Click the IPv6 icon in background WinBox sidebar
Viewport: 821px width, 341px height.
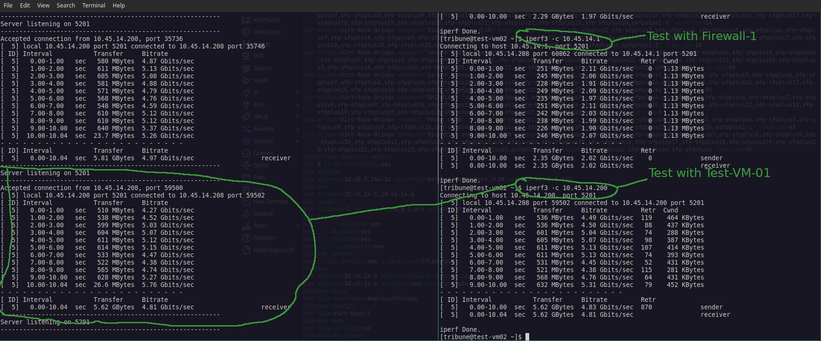click(246, 104)
